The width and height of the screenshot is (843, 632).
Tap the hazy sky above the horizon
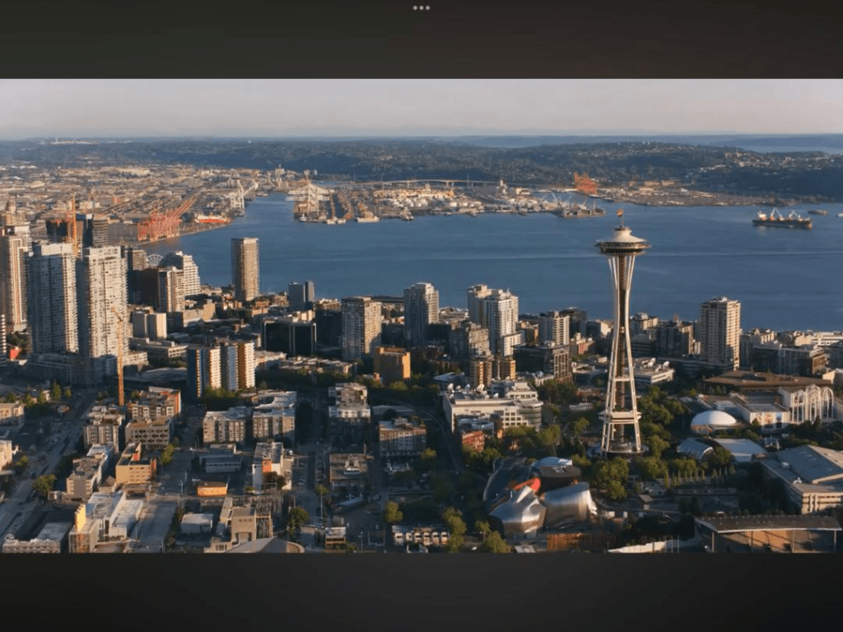(421, 105)
